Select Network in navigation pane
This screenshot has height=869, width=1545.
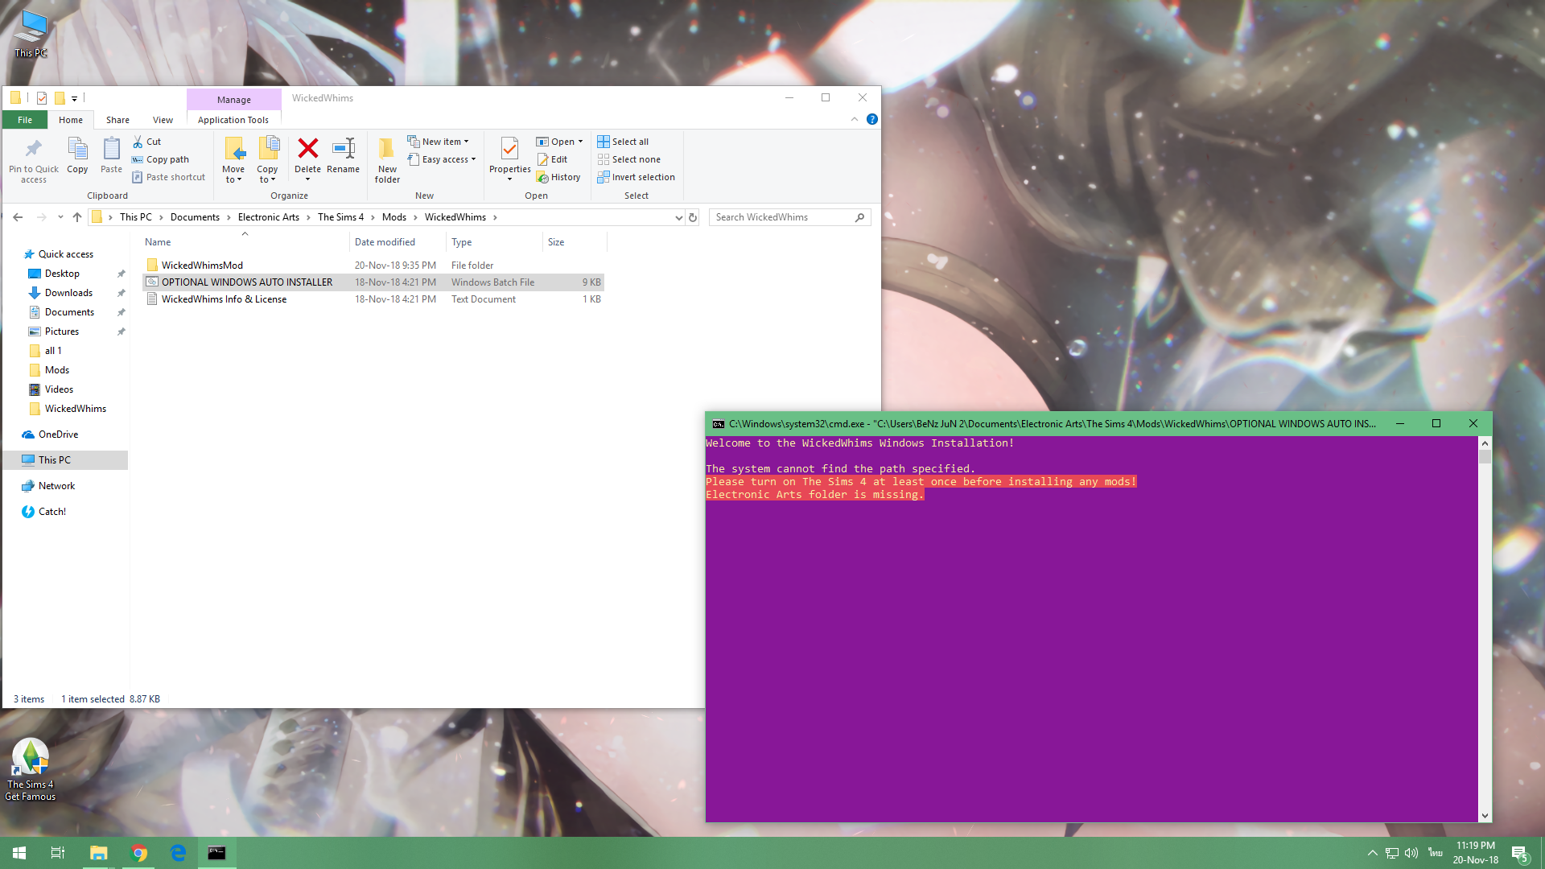click(x=56, y=486)
